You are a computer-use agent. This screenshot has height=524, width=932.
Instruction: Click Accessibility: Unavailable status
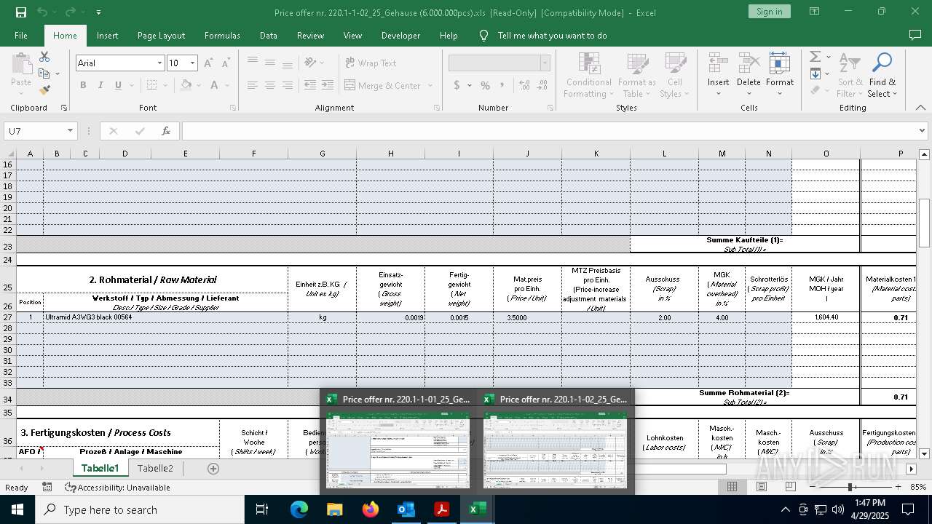117,488
